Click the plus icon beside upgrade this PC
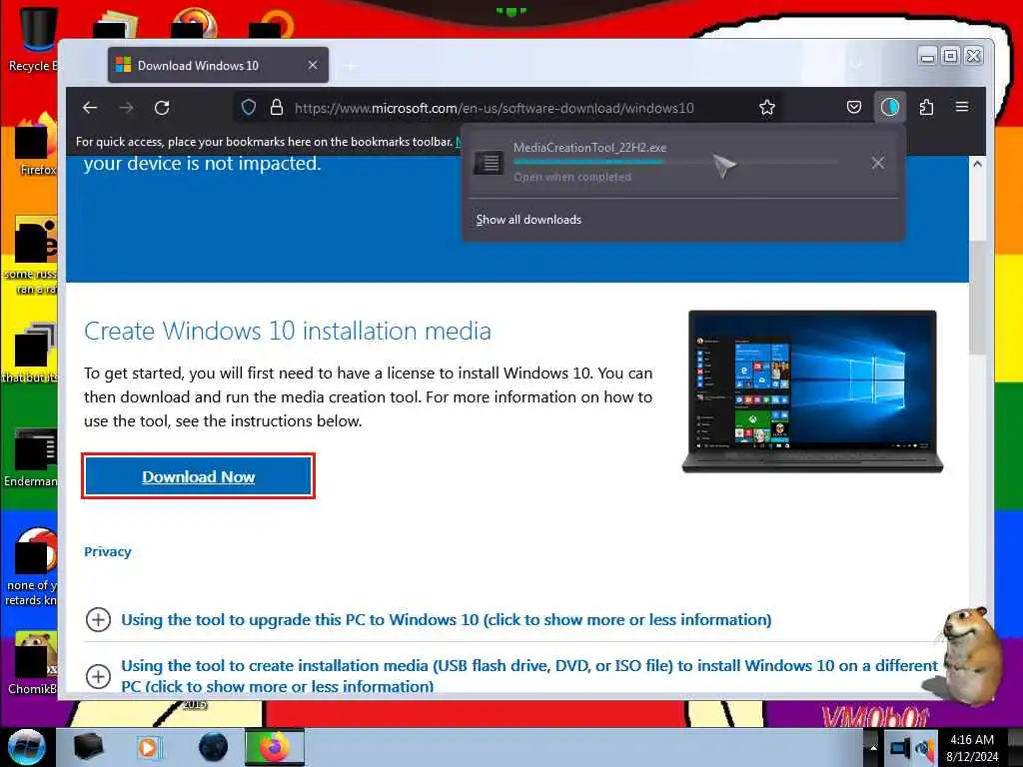 [x=98, y=619]
